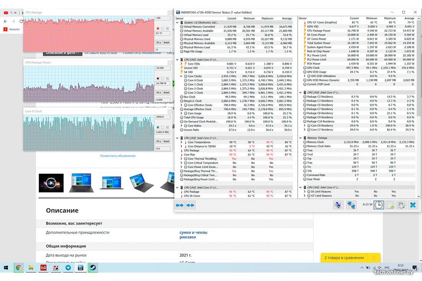Select the 'Описание и фото' tab
Viewport: 422px width, 281px height.
62,53
